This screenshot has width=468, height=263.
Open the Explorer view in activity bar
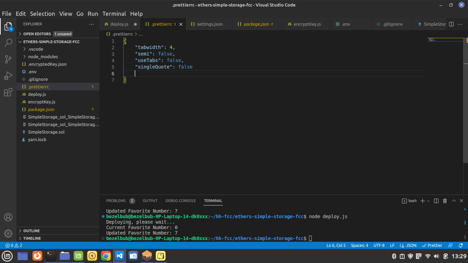pos(8,27)
